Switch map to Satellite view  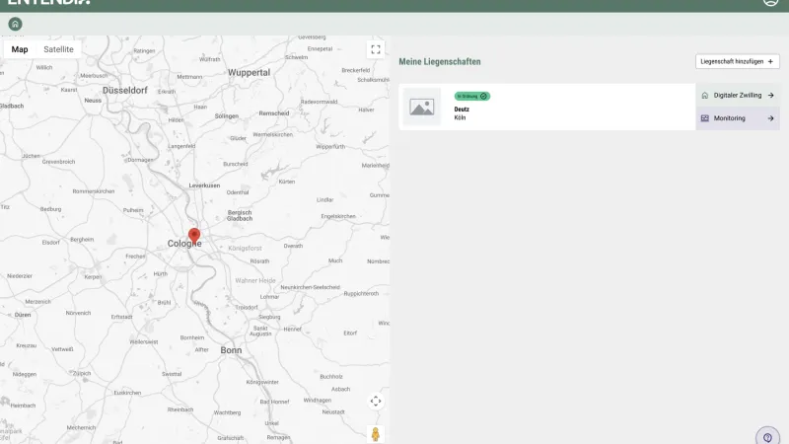pyautogui.click(x=58, y=49)
